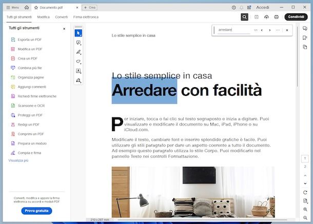Click the horizontal document scrollbar

(202, 219)
